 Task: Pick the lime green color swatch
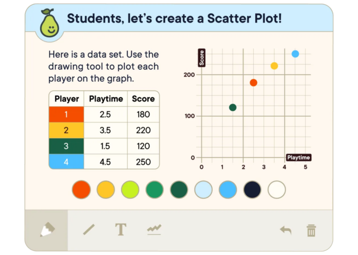click(x=130, y=190)
